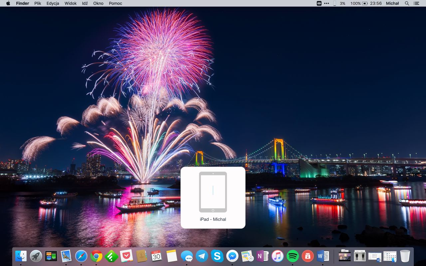Show Notification Center list icon
The image size is (426, 266).
pyautogui.click(x=416, y=3)
